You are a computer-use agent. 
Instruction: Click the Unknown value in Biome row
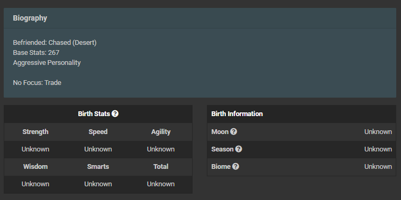[x=378, y=167]
